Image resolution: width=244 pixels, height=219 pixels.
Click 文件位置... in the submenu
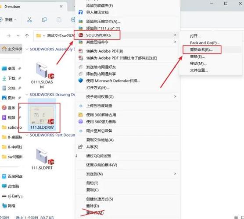(199, 71)
